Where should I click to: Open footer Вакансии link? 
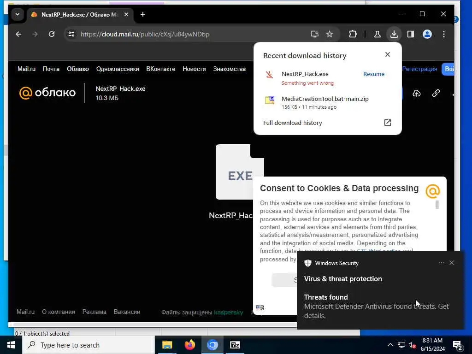127,312
